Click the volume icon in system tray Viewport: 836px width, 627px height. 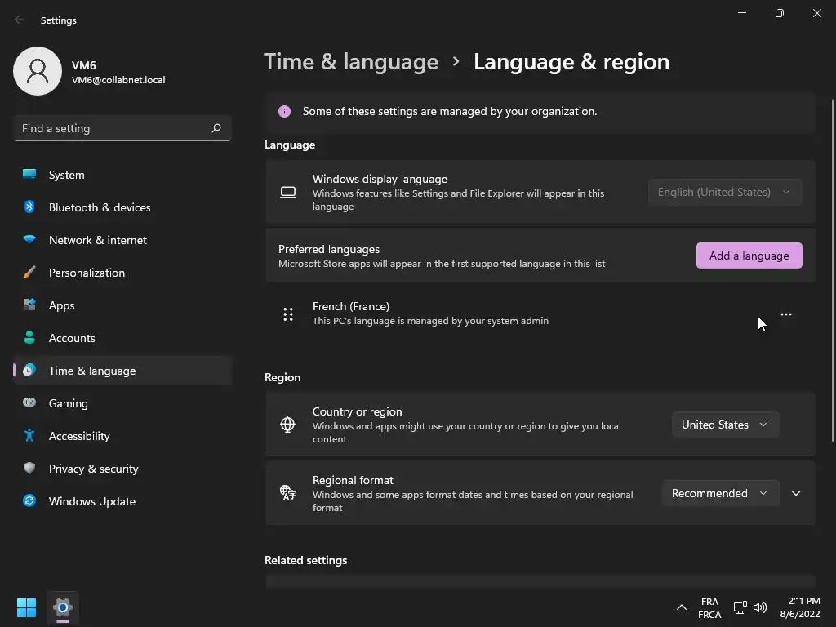[760, 607]
